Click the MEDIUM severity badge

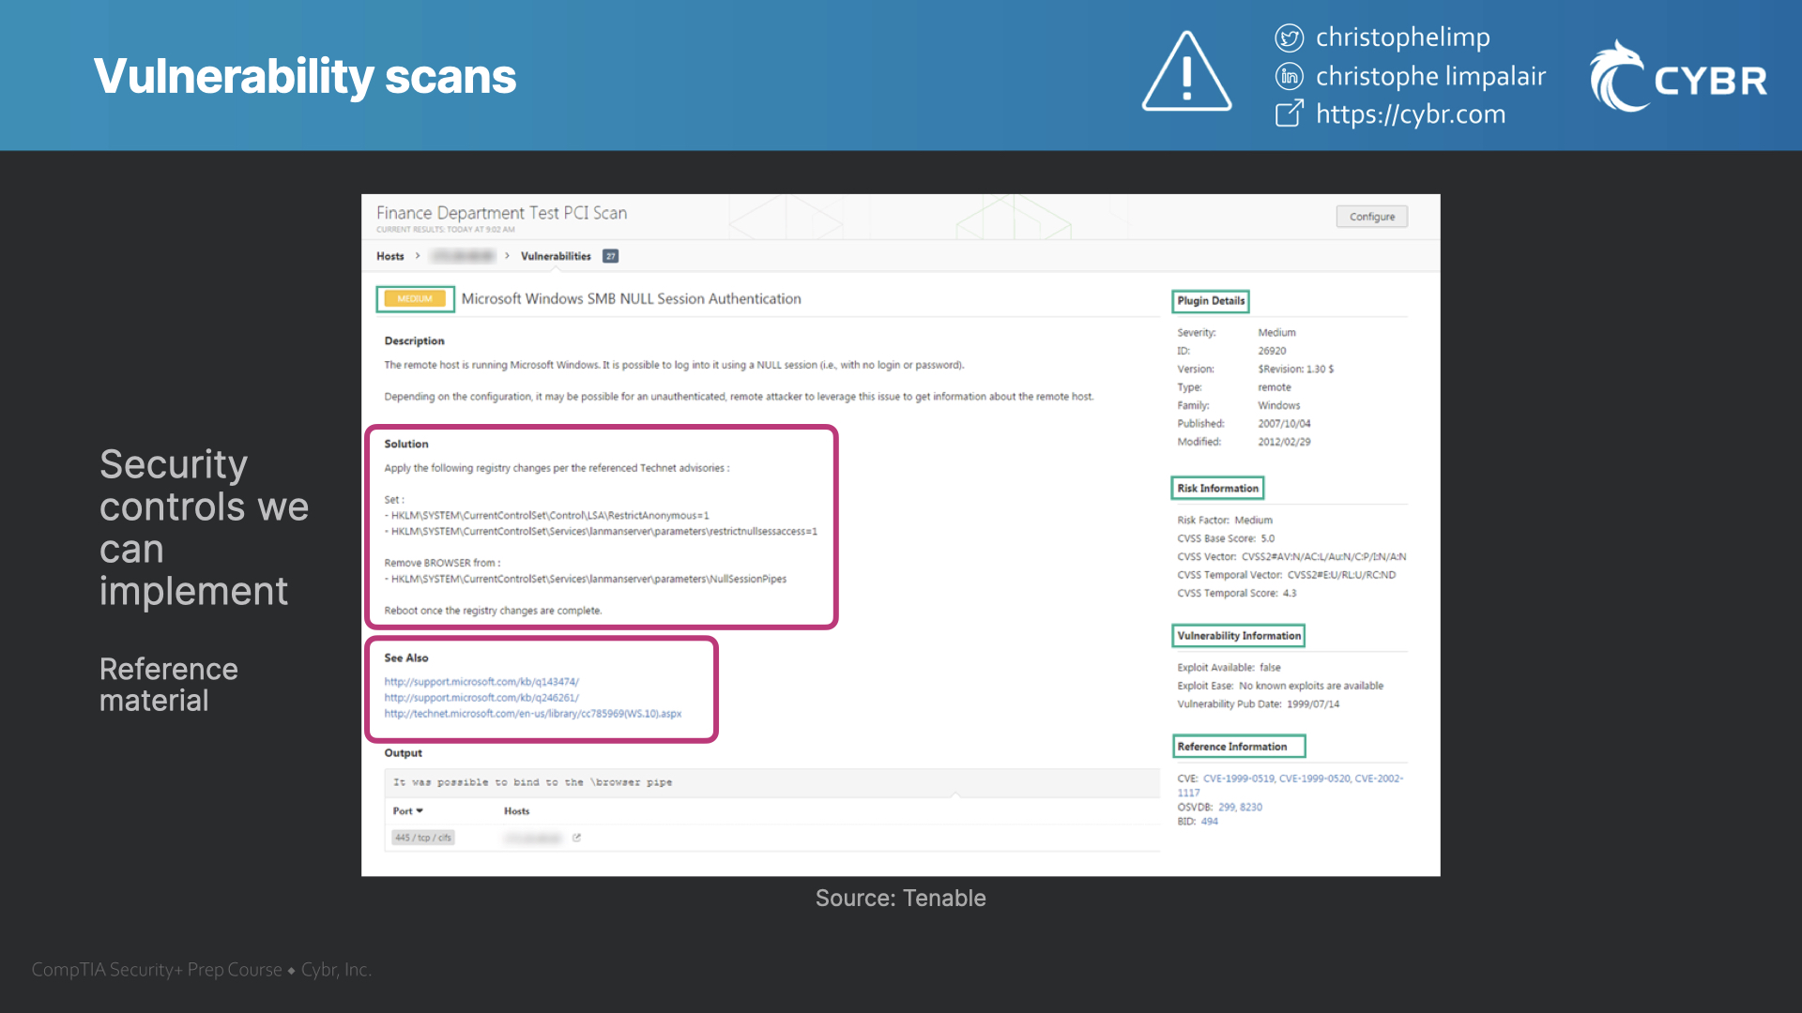(415, 299)
